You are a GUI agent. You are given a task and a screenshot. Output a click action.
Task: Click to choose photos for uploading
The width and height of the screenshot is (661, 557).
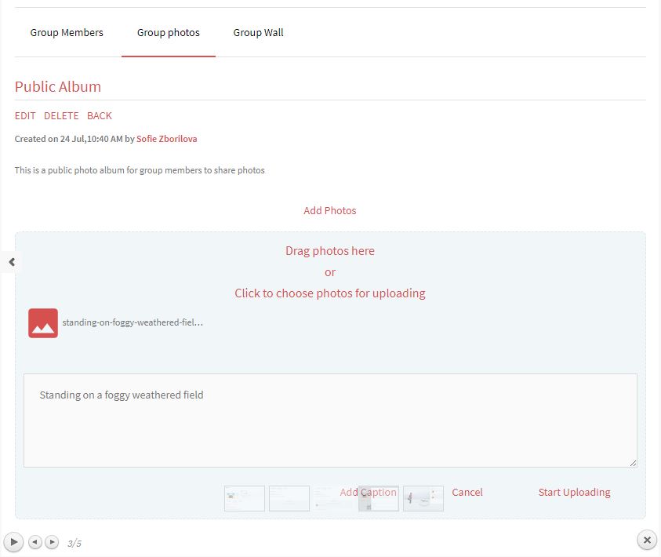pyautogui.click(x=329, y=293)
